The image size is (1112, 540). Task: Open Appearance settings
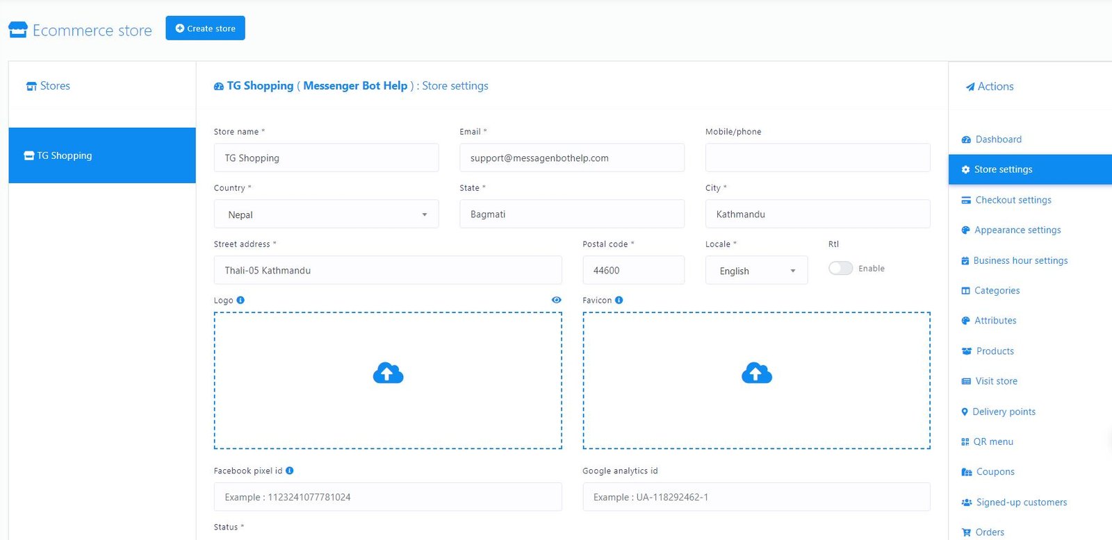1017,230
